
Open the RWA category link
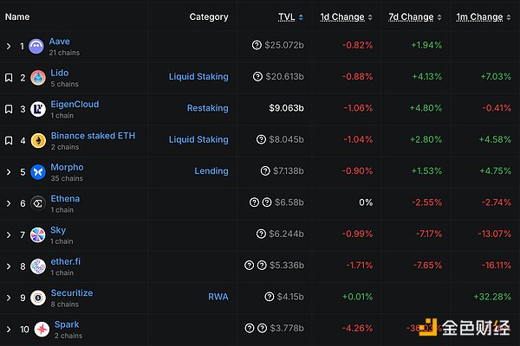(218, 297)
